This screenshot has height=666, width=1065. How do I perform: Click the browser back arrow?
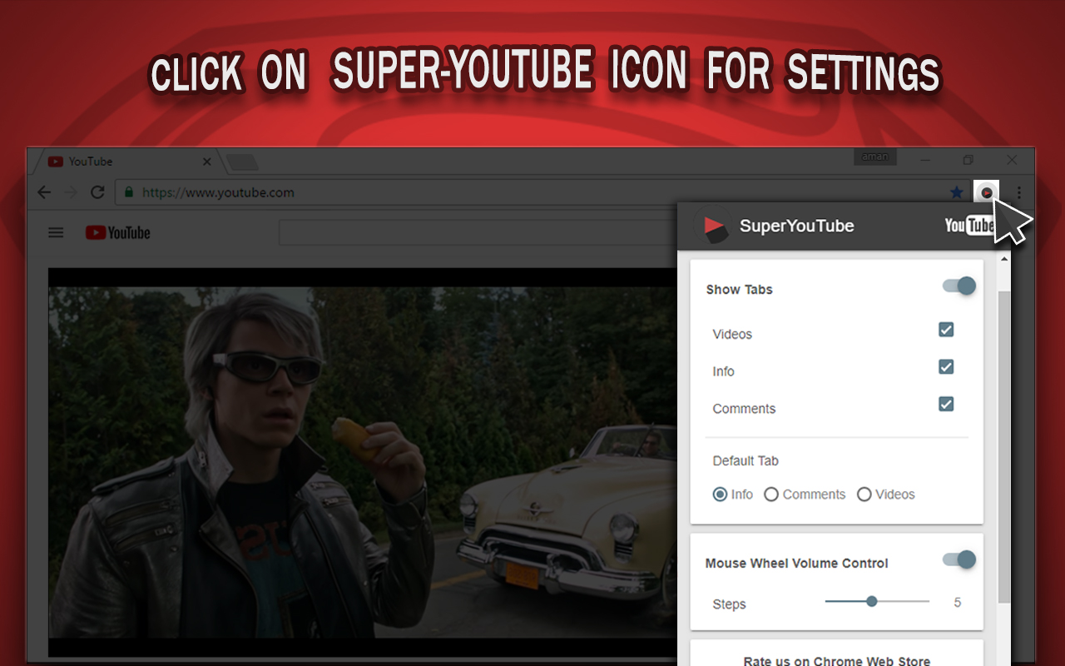(44, 192)
